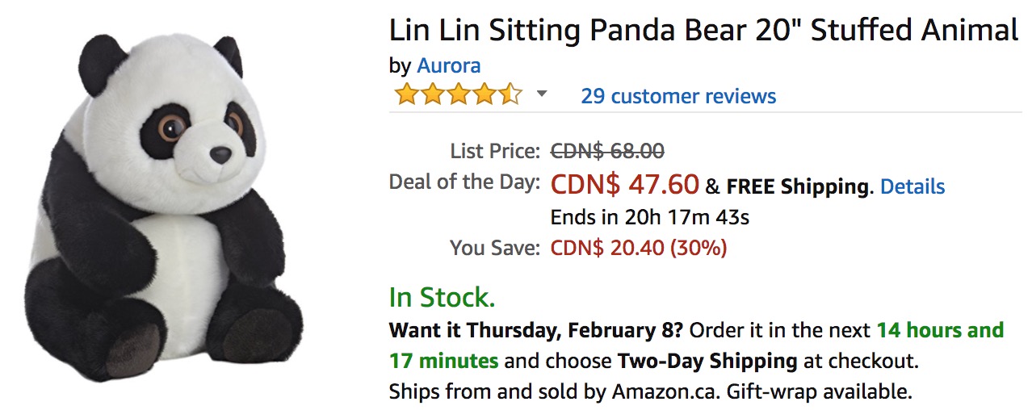Open the Aurora brand link
Screen dimensions: 1032x410
448,65
